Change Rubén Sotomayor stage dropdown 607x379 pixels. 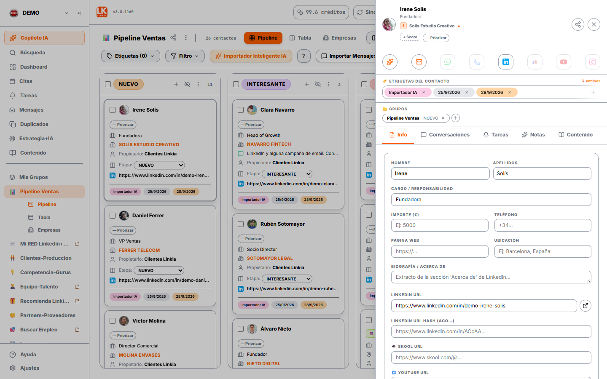point(287,279)
